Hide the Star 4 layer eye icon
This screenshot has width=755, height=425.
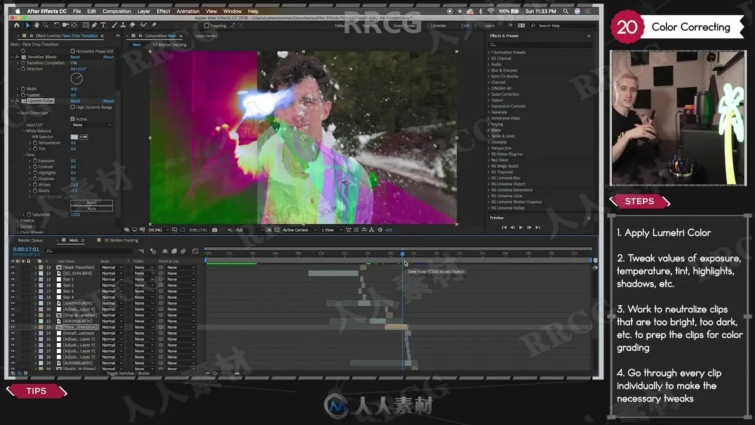tap(12, 297)
